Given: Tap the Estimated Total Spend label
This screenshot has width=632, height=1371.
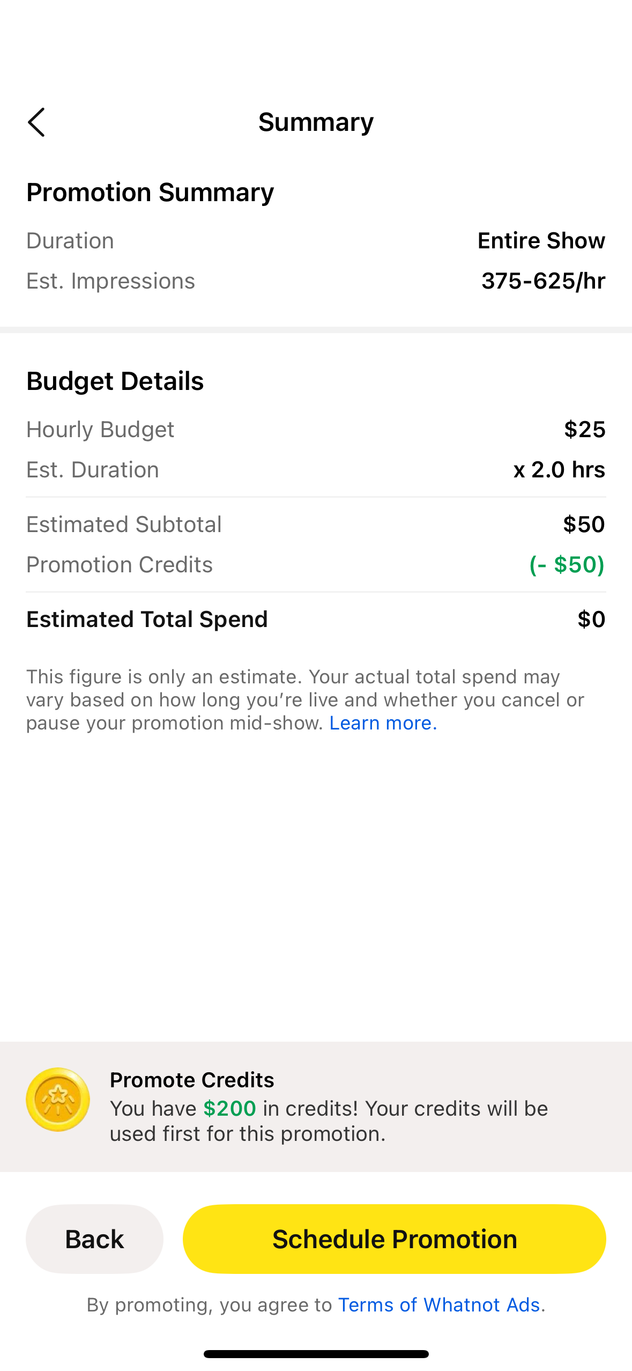Looking at the screenshot, I should (147, 620).
